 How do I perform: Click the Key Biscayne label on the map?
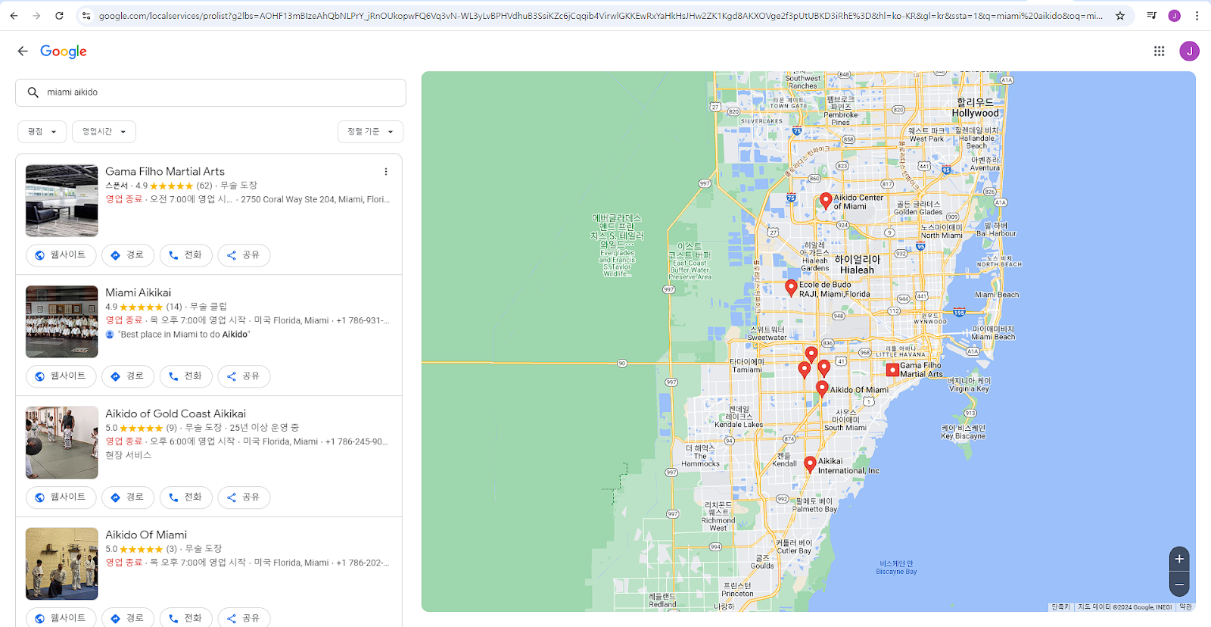964,432
